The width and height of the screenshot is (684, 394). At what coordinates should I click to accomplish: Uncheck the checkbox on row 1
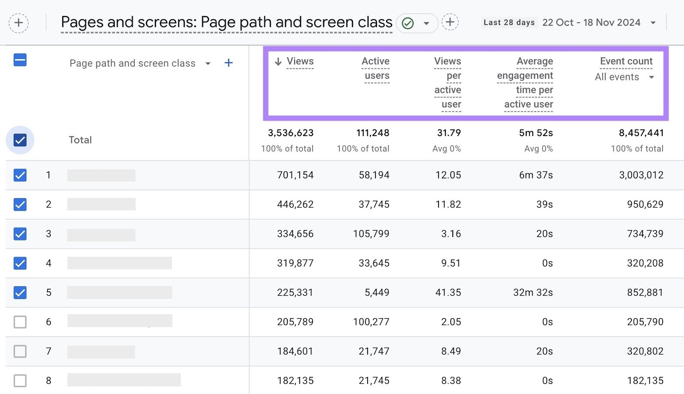coord(20,175)
